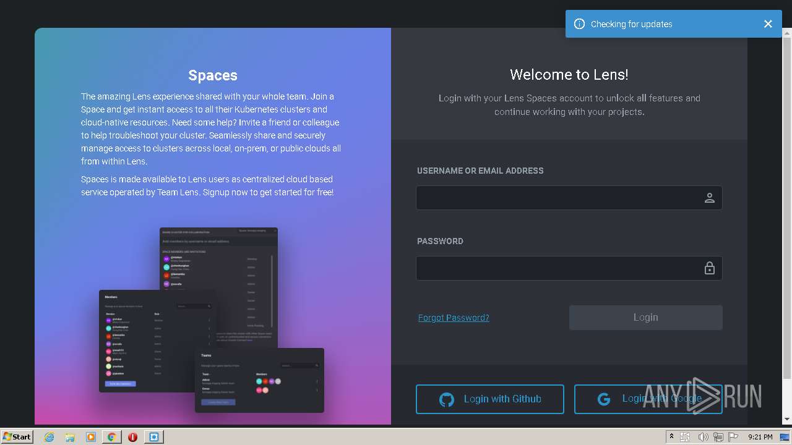Click the Action Center flag tray icon
Image resolution: width=792 pixels, height=445 pixels.
733,437
